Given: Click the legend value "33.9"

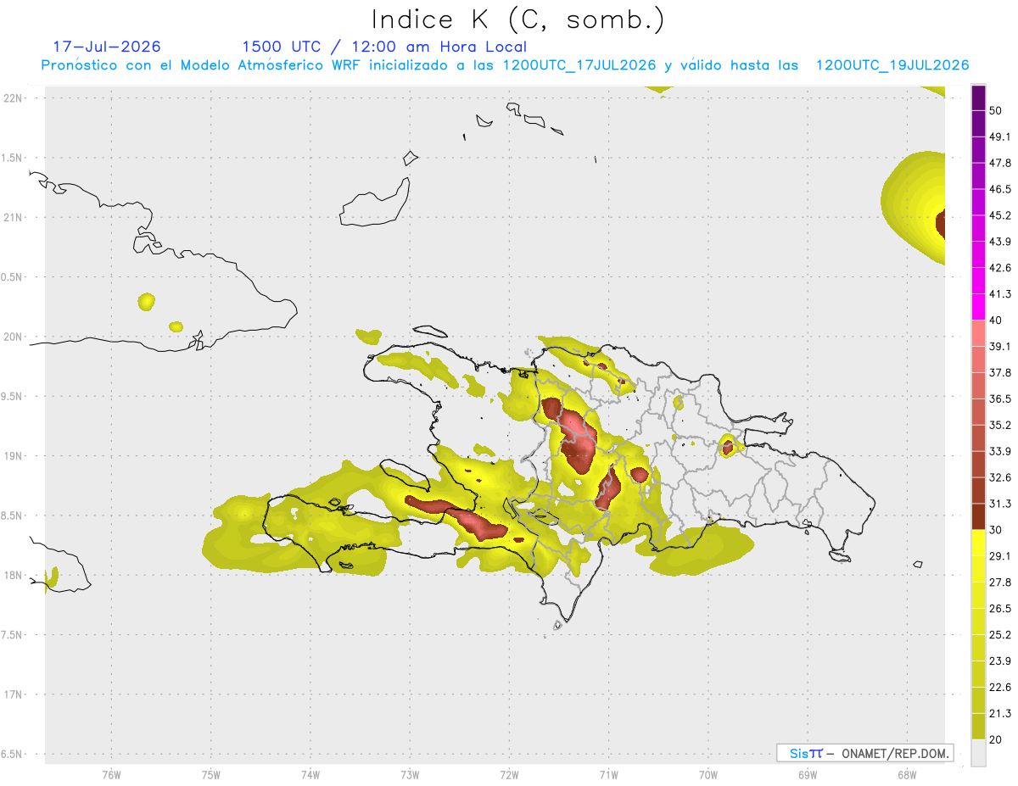Looking at the screenshot, I should click(x=1000, y=451).
